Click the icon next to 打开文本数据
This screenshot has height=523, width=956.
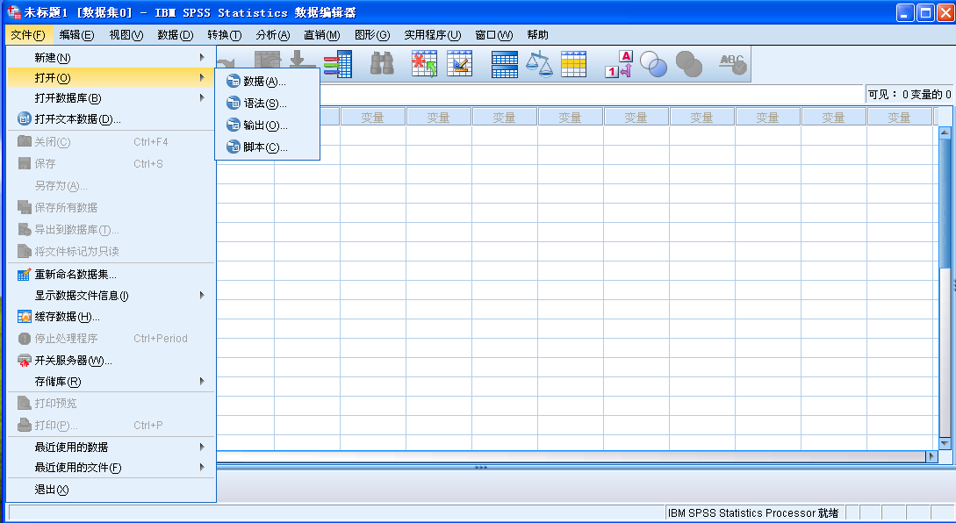(25, 118)
